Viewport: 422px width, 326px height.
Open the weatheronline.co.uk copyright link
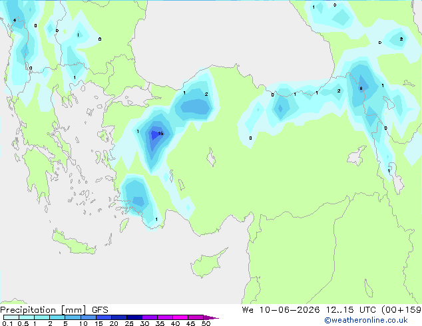(x=366, y=320)
